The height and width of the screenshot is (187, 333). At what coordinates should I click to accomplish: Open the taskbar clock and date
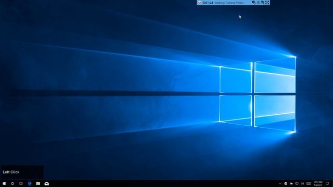click(x=318, y=183)
